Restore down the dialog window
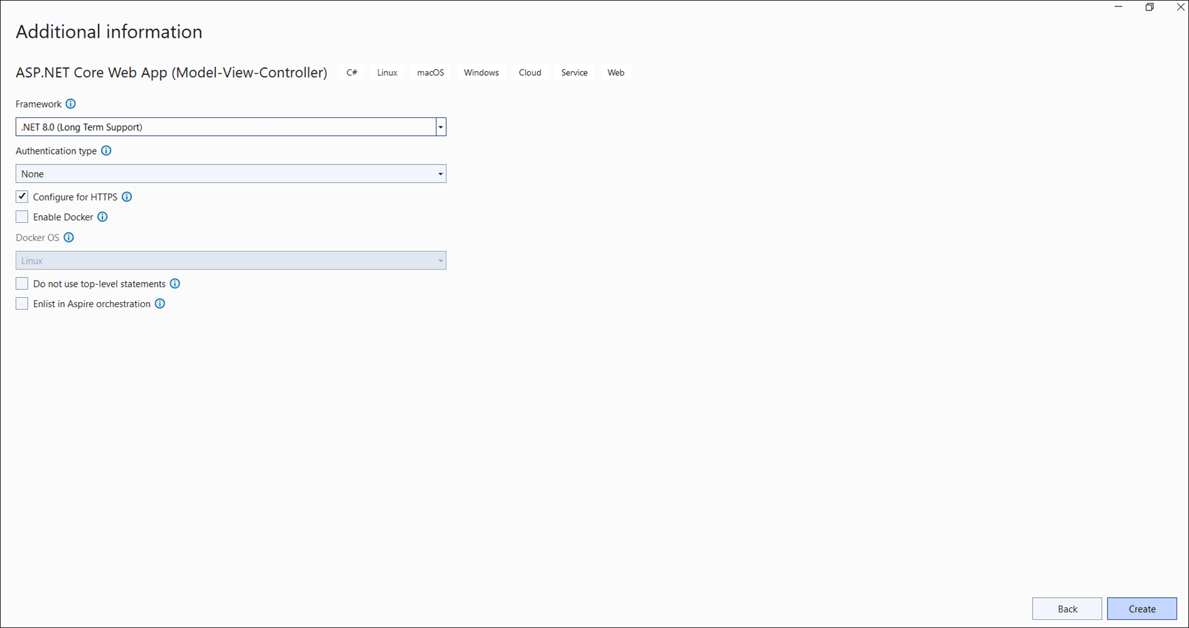This screenshot has height=628, width=1189. [1149, 8]
